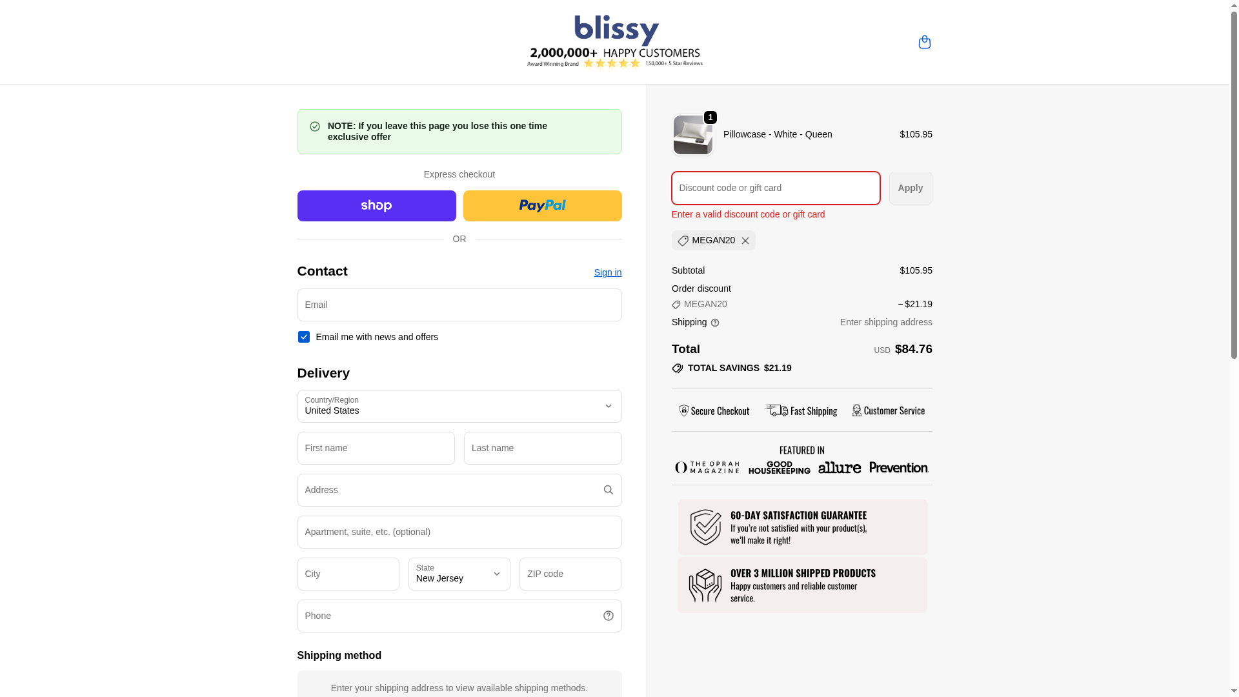The height and width of the screenshot is (697, 1239).
Task: Click the shipping help question mark icon
Action: point(715,323)
